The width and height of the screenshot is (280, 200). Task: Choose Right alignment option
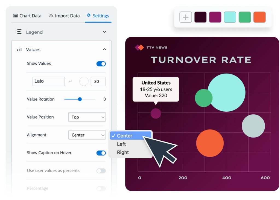[x=123, y=152]
